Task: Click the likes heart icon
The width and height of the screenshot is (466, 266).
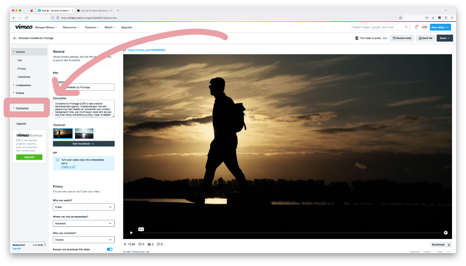Action: (140, 244)
